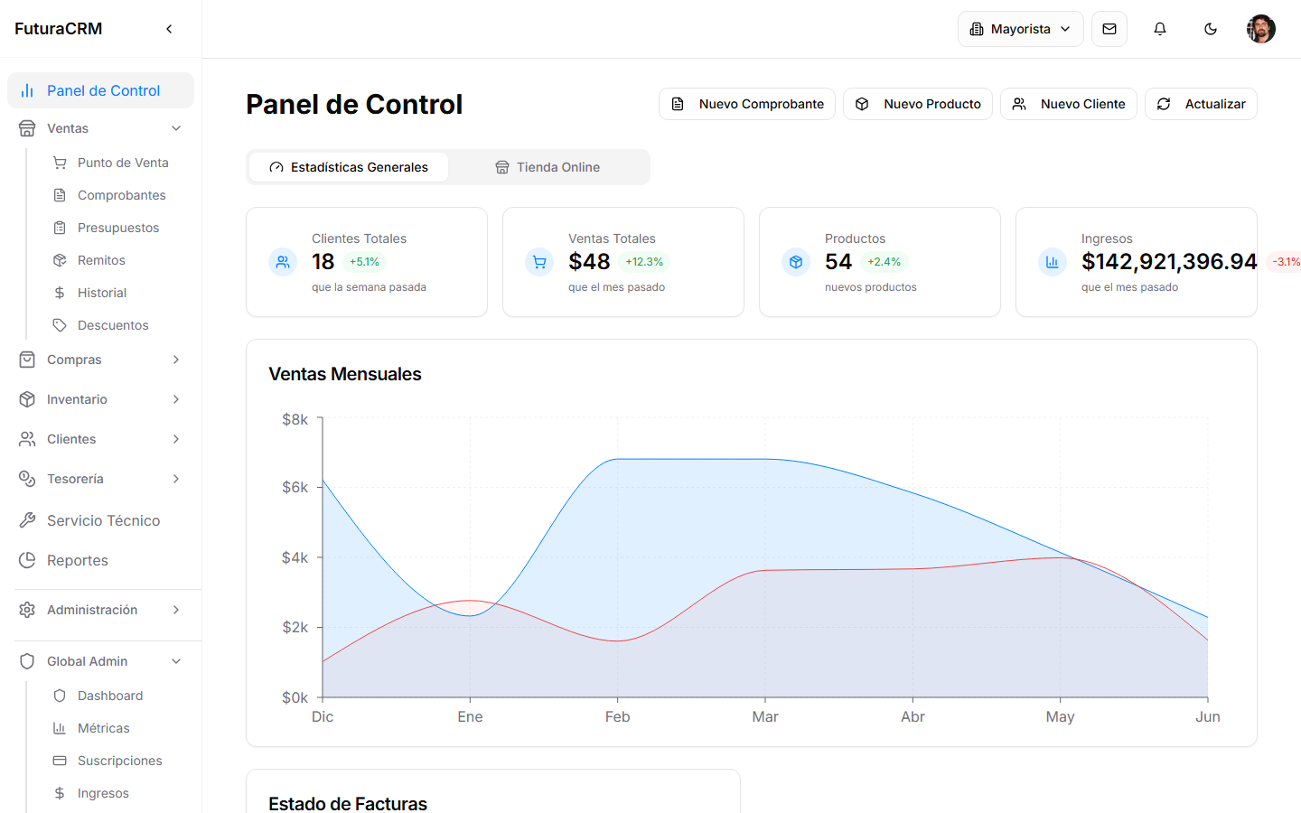The width and height of the screenshot is (1301, 813).
Task: Switch to the Tienda Online tab
Action: [x=548, y=167]
